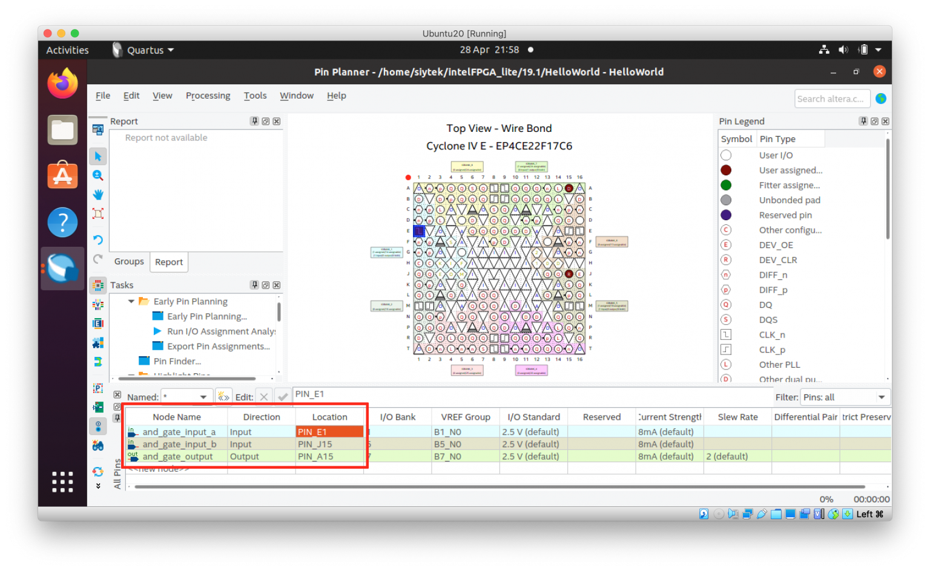Confirm the edit with the checkmark icon
The height and width of the screenshot is (571, 930).
pos(283,396)
